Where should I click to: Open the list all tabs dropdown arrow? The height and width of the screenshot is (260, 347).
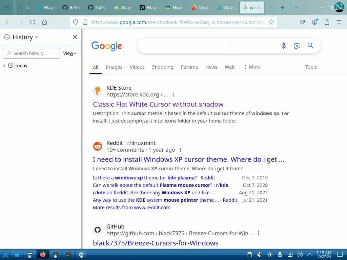point(296,8)
